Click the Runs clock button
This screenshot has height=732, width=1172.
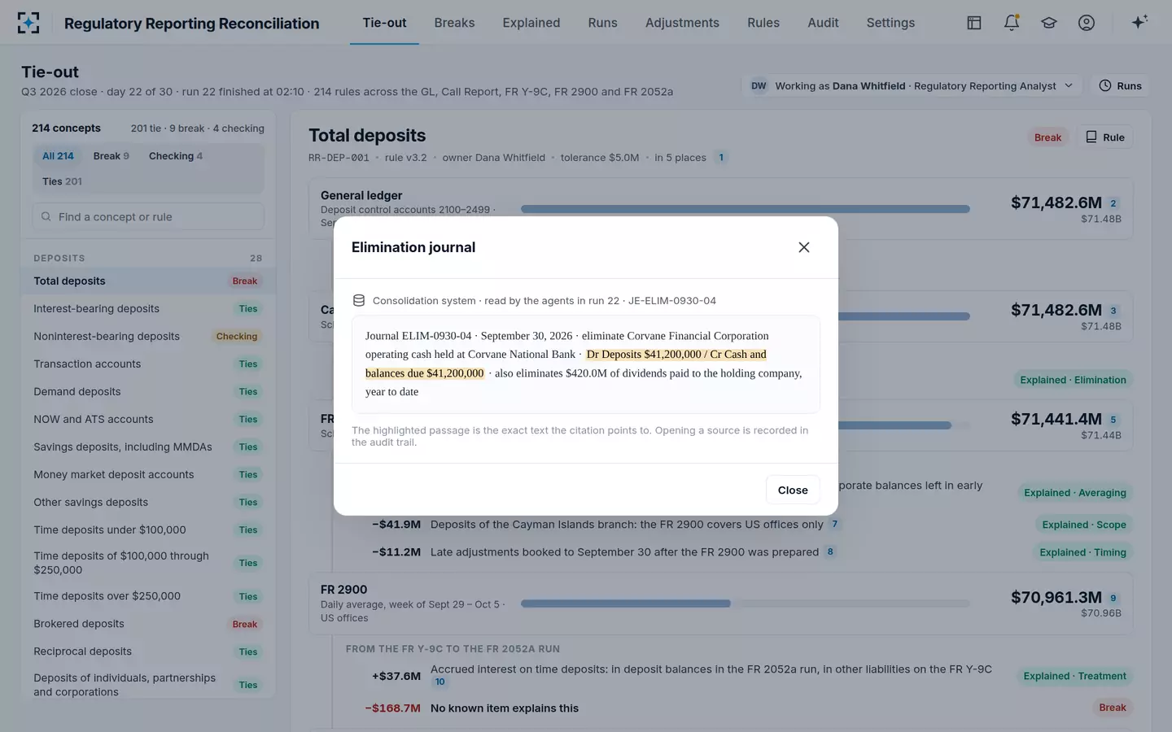coord(1120,85)
